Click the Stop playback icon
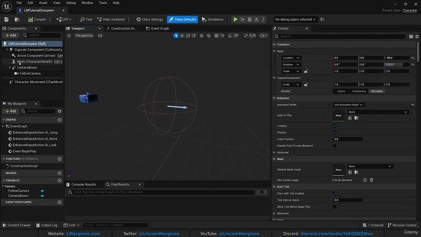421x237 pixels. tap(250, 19)
